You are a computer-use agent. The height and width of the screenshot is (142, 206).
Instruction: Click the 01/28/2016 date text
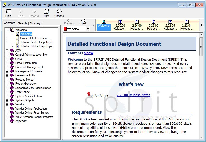tap(99, 96)
